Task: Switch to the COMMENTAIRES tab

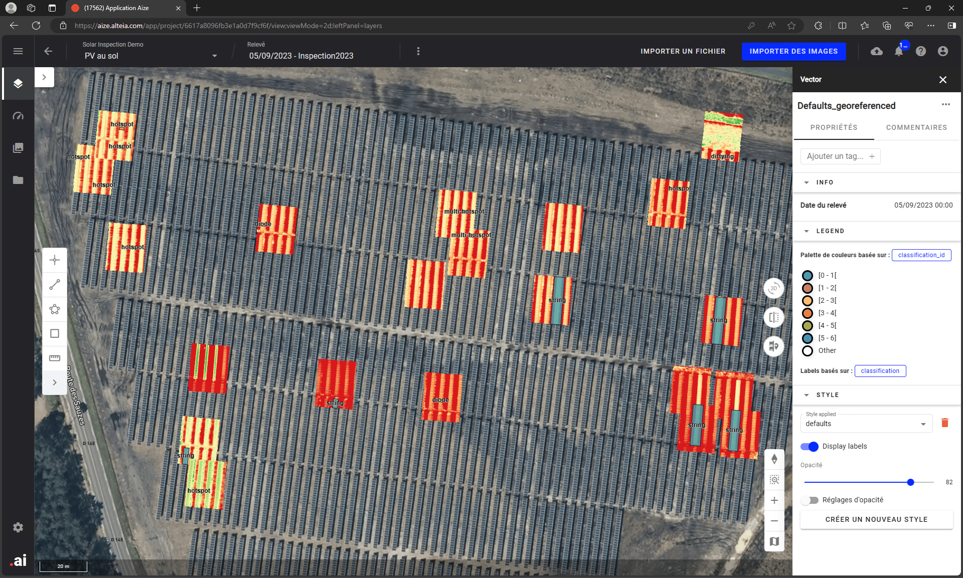Action: pyautogui.click(x=916, y=127)
